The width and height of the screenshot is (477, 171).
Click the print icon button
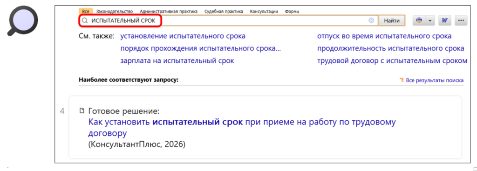click(x=419, y=20)
